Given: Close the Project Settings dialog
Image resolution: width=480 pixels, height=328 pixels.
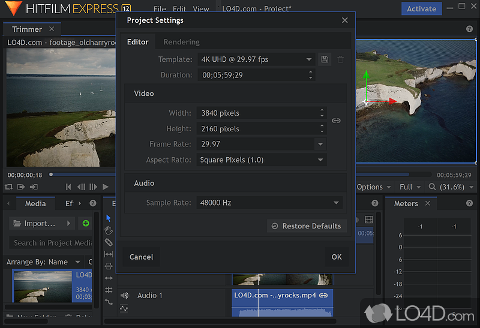Looking at the screenshot, I should [x=344, y=20].
